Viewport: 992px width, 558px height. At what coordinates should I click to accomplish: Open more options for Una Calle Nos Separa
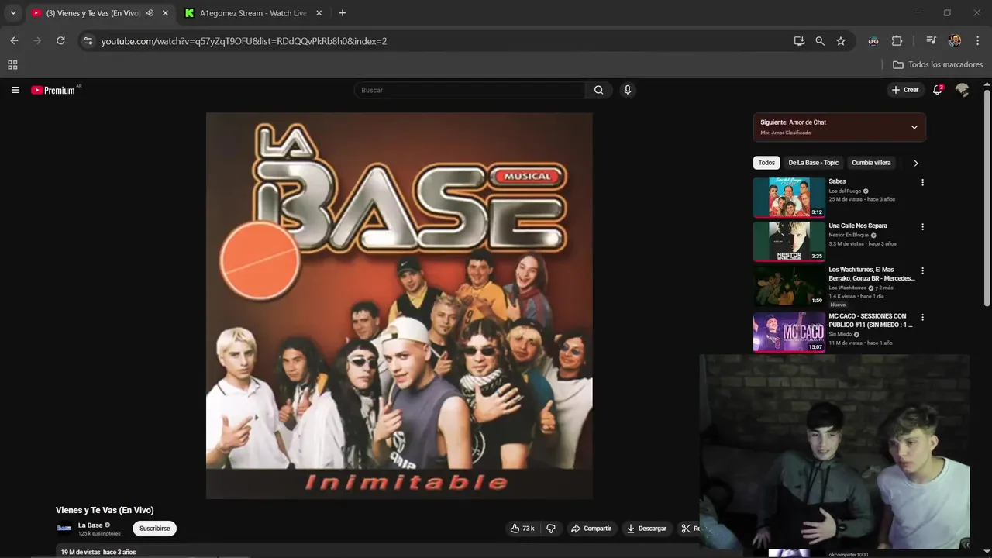(x=922, y=227)
